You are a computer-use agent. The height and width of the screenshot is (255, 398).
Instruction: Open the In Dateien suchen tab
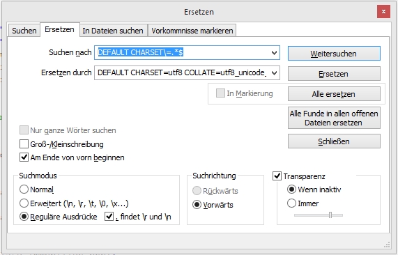pyautogui.click(x=113, y=31)
